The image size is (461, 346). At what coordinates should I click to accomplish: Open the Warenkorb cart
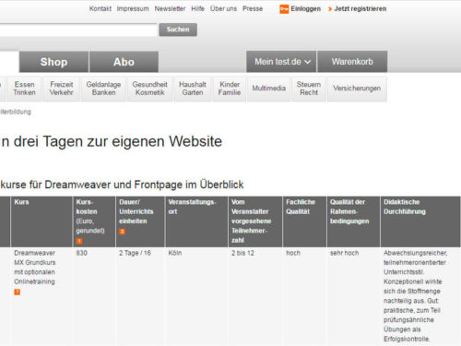352,62
